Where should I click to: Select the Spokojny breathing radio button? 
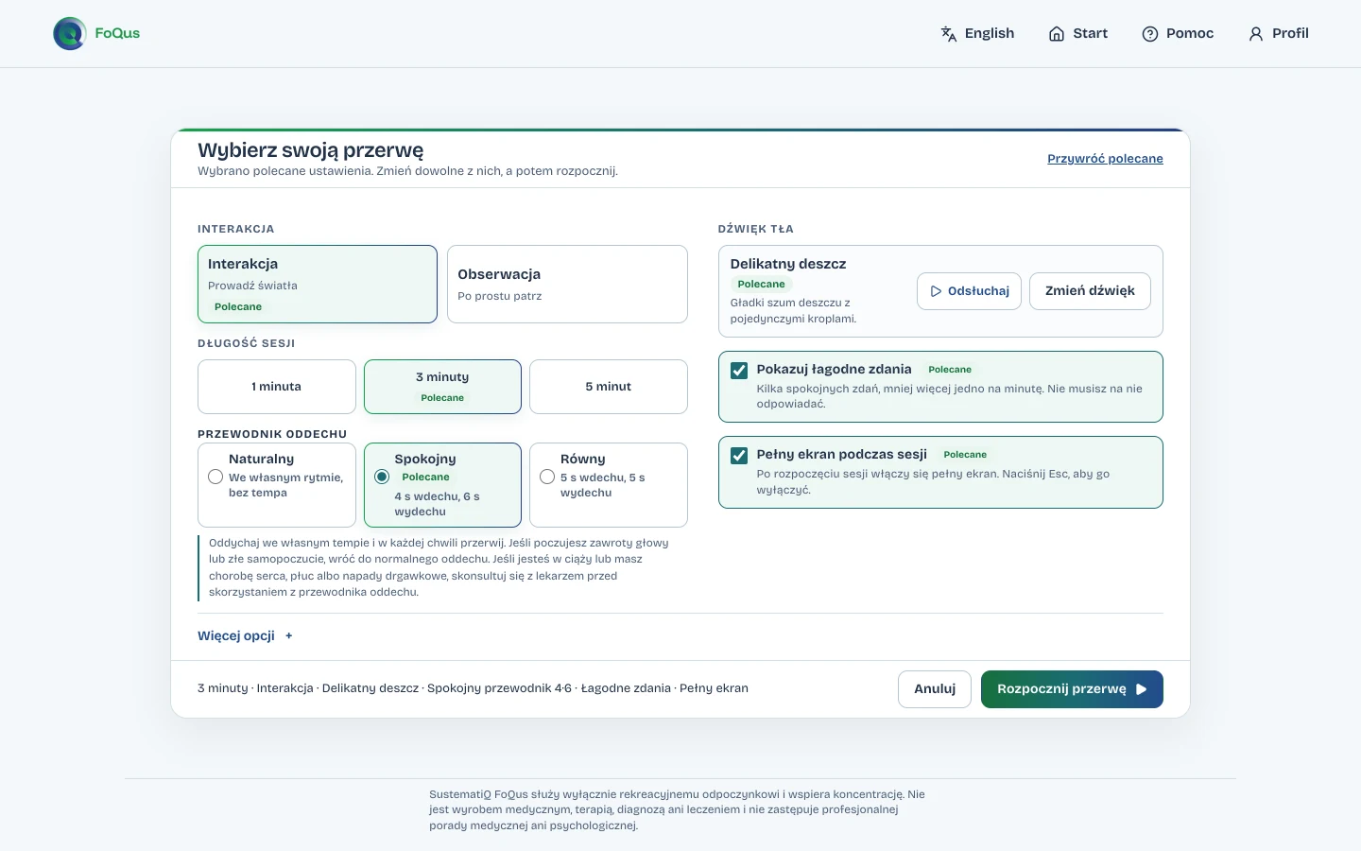pyautogui.click(x=382, y=477)
